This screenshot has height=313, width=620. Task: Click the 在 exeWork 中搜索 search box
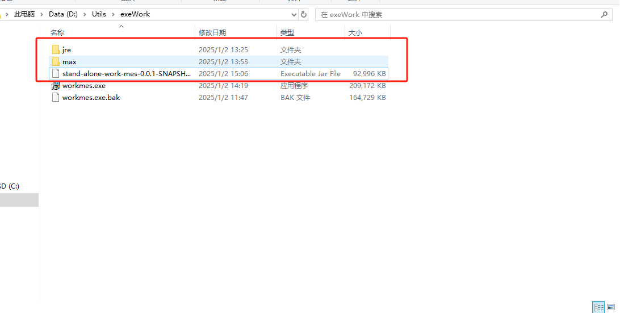[454, 14]
